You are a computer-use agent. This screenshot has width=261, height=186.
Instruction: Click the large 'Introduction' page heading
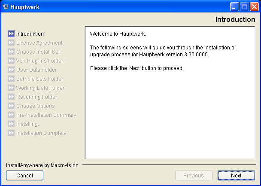pos(235,19)
